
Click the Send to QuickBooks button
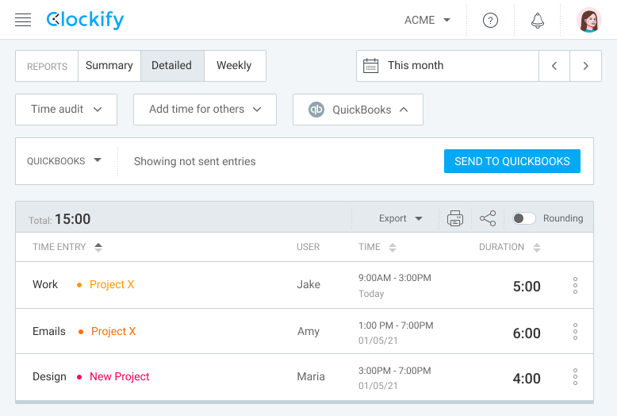pyautogui.click(x=512, y=161)
